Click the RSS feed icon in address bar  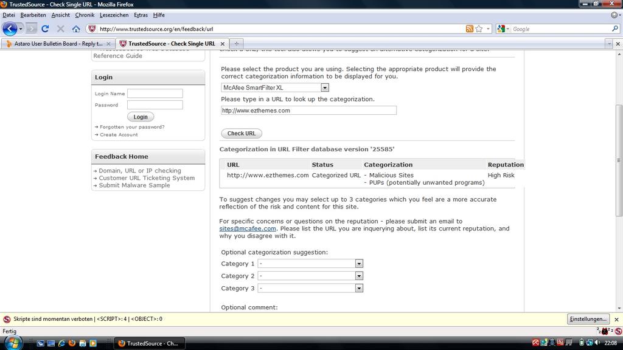tap(469, 29)
